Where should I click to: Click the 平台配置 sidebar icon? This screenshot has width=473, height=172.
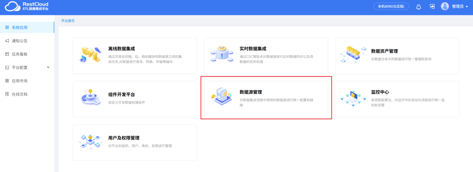click(7, 68)
